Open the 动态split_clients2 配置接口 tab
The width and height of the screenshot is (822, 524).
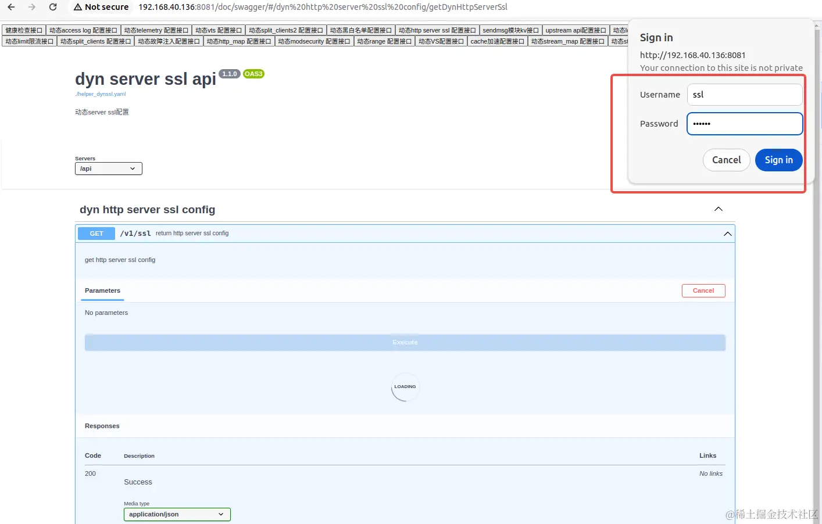click(x=286, y=30)
